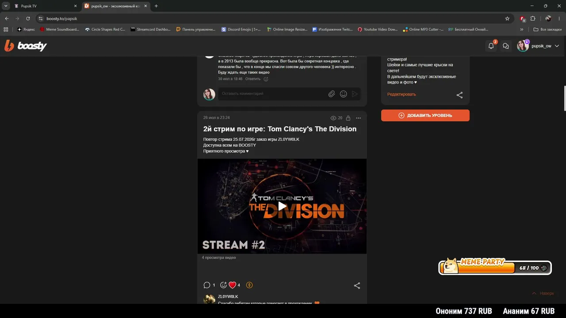Open the Chrome three-dots menu
This screenshot has height=318, width=566.
pyautogui.click(x=559, y=19)
